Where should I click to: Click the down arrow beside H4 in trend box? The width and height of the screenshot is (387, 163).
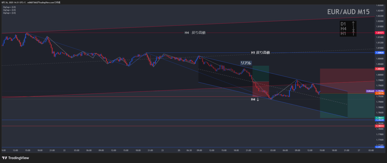tap(354, 29)
